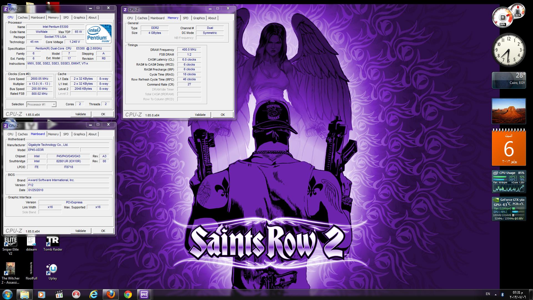Select the dsteam desktop file
533x300 pixels.
click(x=31, y=244)
